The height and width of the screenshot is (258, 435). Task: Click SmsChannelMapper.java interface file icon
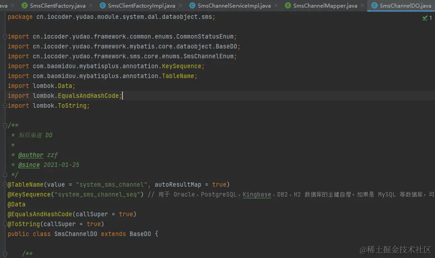point(288,5)
